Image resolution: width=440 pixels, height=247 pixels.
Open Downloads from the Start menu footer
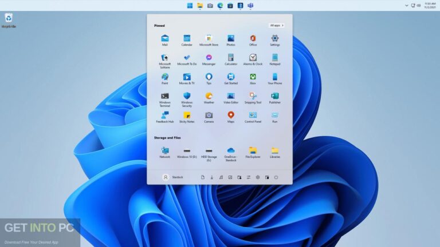tap(212, 177)
